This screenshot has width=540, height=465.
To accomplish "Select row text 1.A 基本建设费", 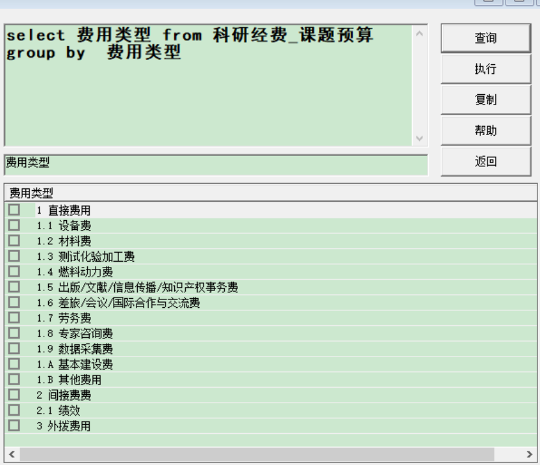I will click(x=74, y=364).
